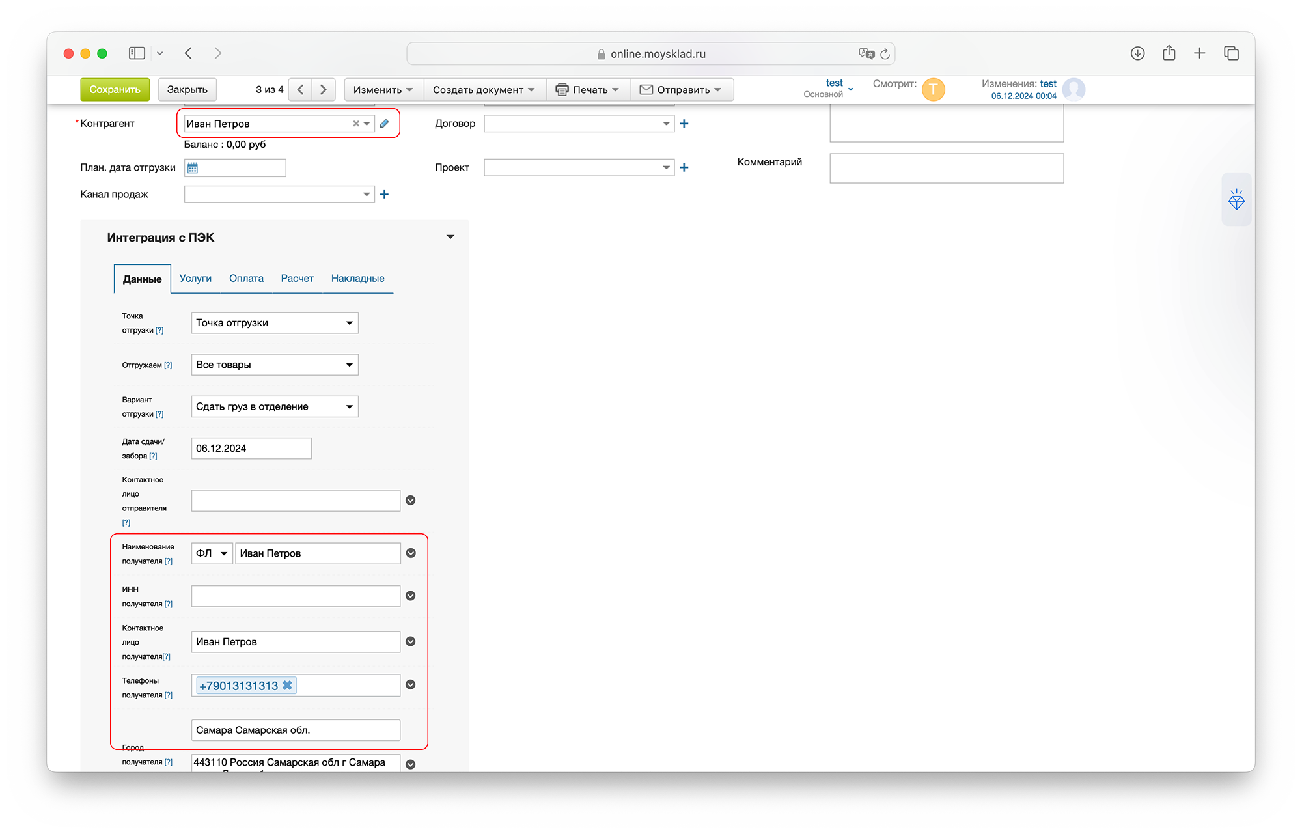Open the calendar icon for План. дата отгрузки

(x=193, y=168)
